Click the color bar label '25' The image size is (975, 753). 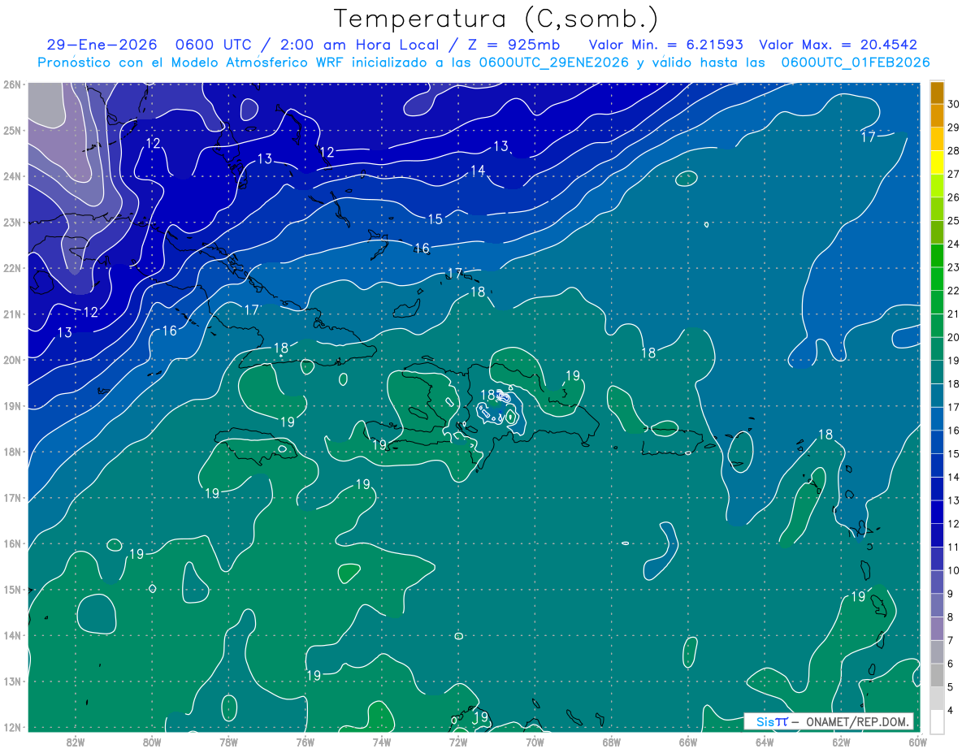954,221
